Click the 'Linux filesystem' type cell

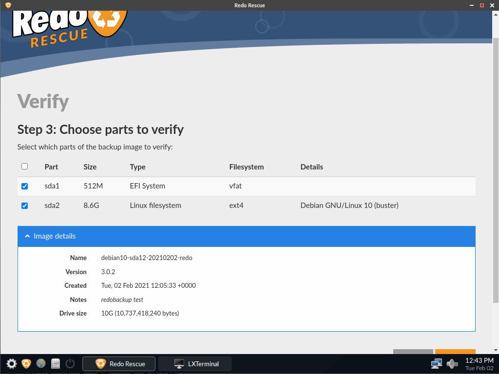(155, 206)
